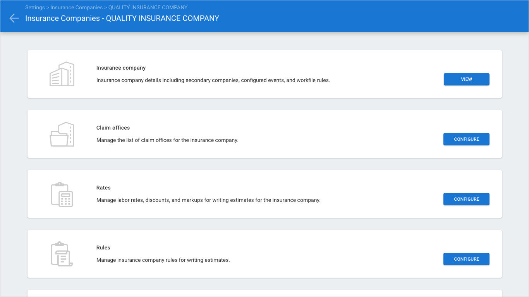Click the 'Insurance company' card title
This screenshot has width=529, height=297.
point(121,68)
